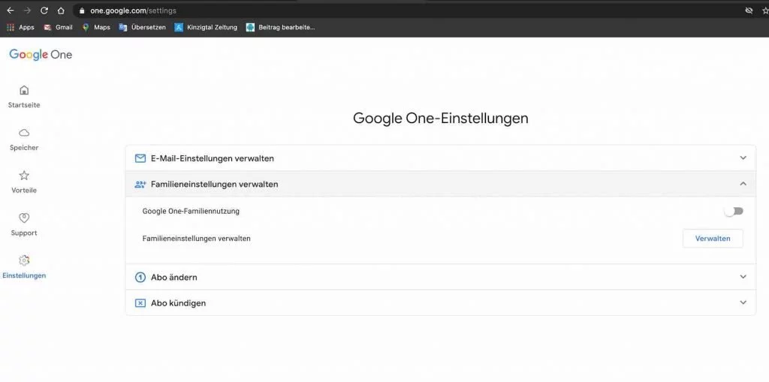Click the Startseite sidebar label
769x382 pixels.
tap(24, 105)
